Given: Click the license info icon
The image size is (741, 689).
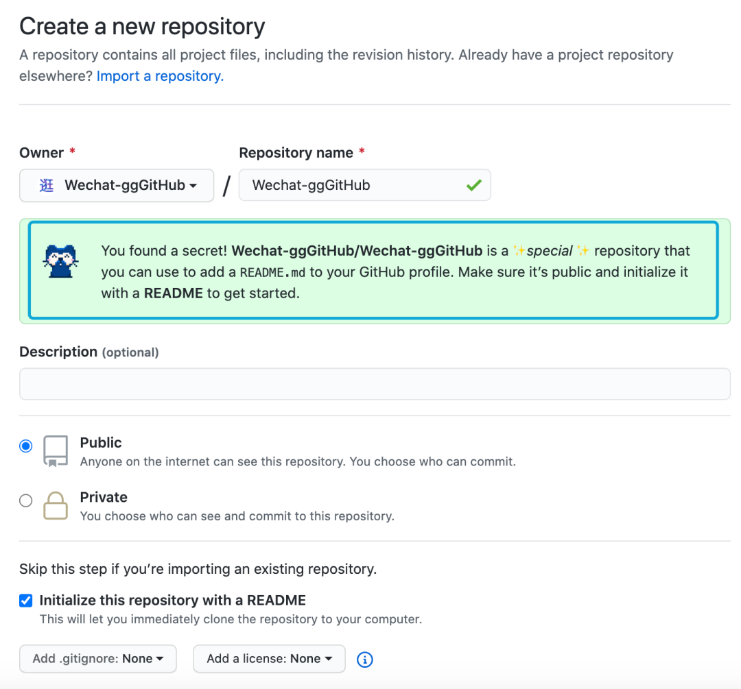Looking at the screenshot, I should (x=364, y=660).
